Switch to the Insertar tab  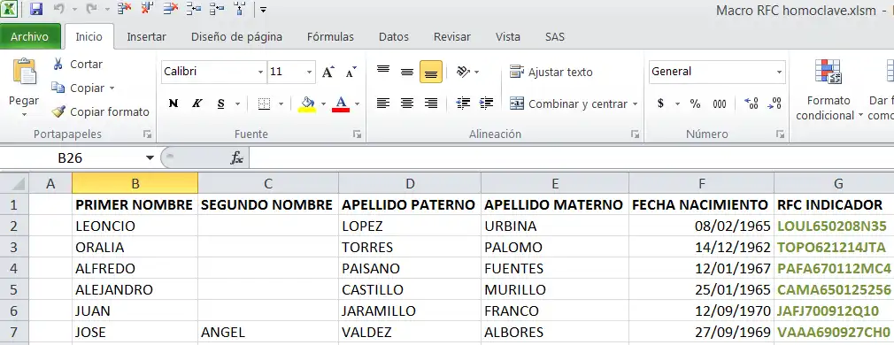click(x=146, y=36)
